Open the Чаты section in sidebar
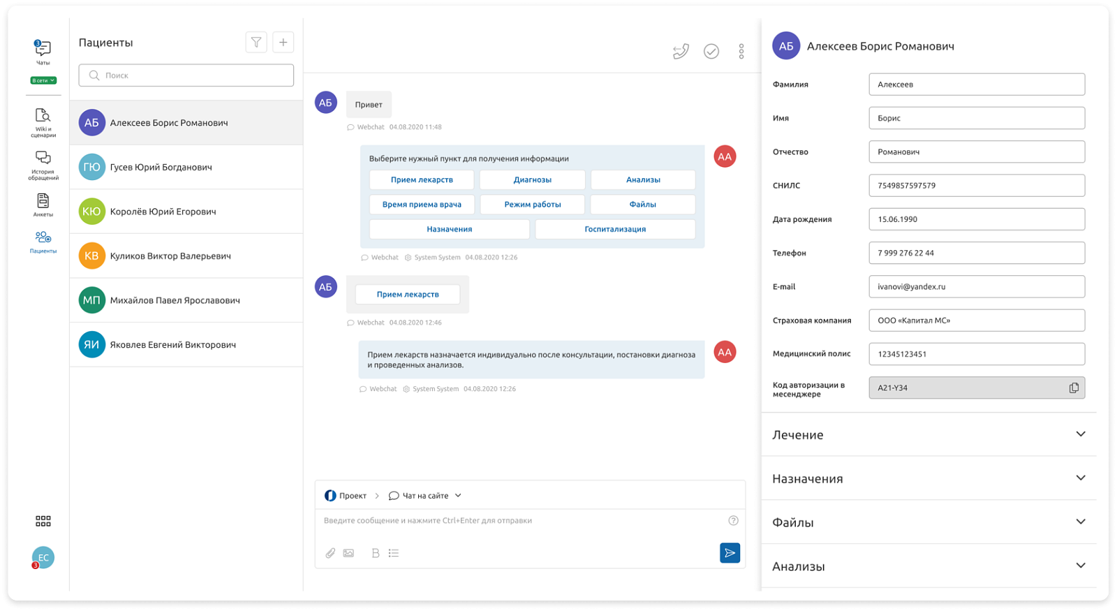The width and height of the screenshot is (1117, 611). (43, 52)
